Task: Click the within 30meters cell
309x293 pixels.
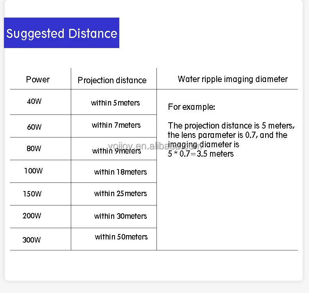Action: [120, 216]
